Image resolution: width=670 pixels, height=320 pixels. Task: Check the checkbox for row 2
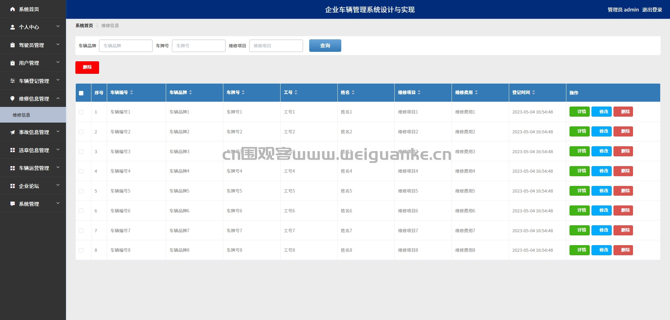point(81,132)
